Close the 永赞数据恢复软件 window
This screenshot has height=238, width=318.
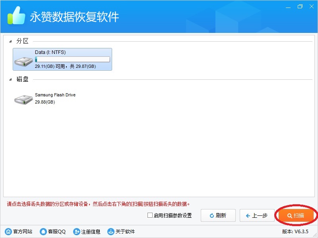(311, 6)
